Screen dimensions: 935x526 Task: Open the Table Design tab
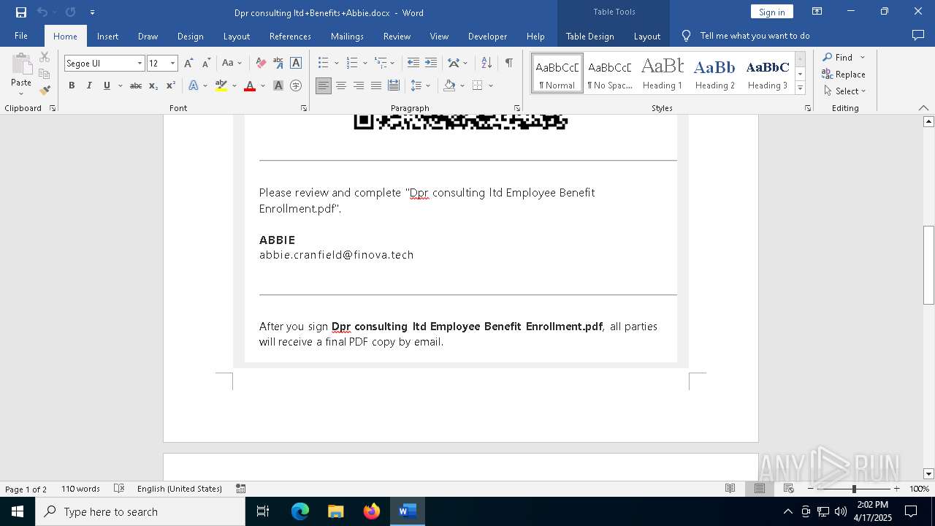pos(589,36)
